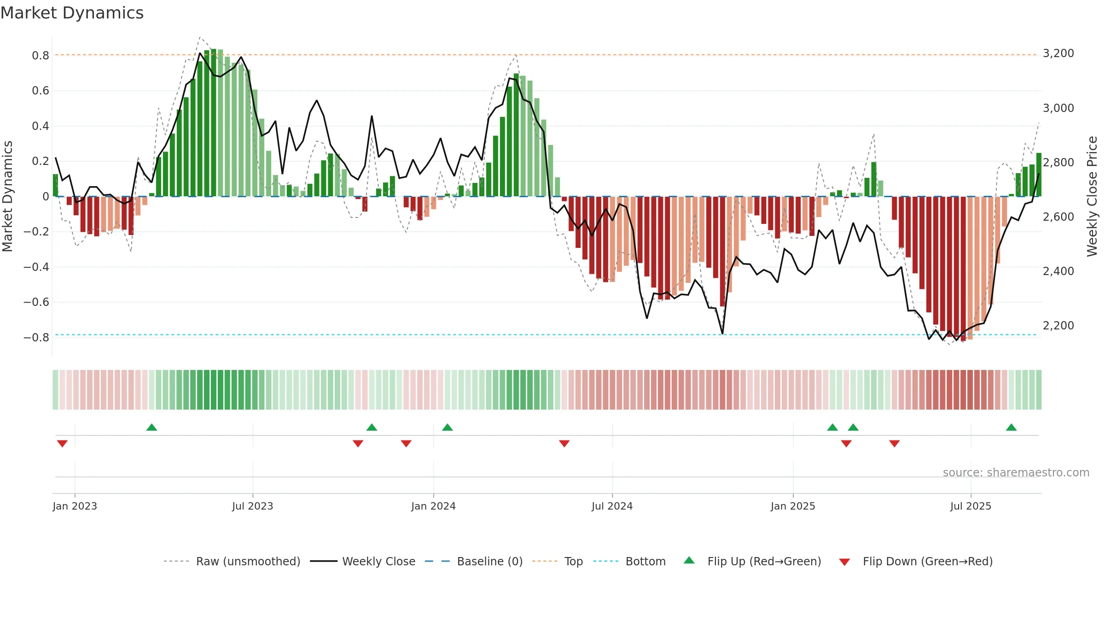Viewport: 1105px width, 622px height.
Task: Click the Jul 2024 x-axis label
Action: pyautogui.click(x=612, y=506)
